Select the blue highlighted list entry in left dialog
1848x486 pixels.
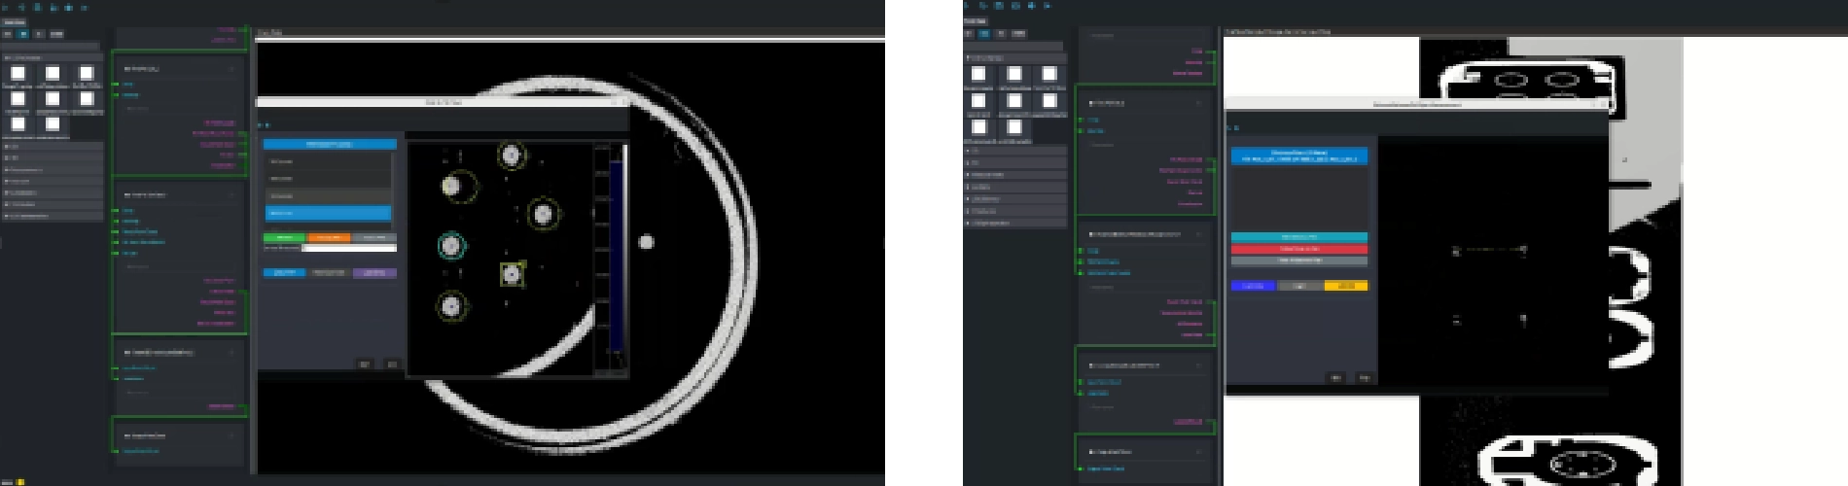coord(328,213)
